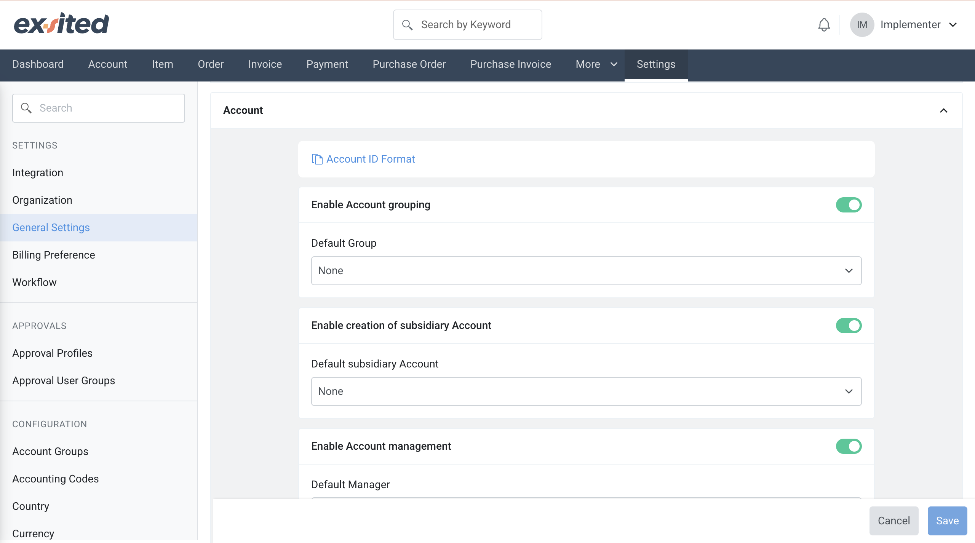The image size is (975, 543).
Task: Click the Implementer username
Action: click(910, 25)
